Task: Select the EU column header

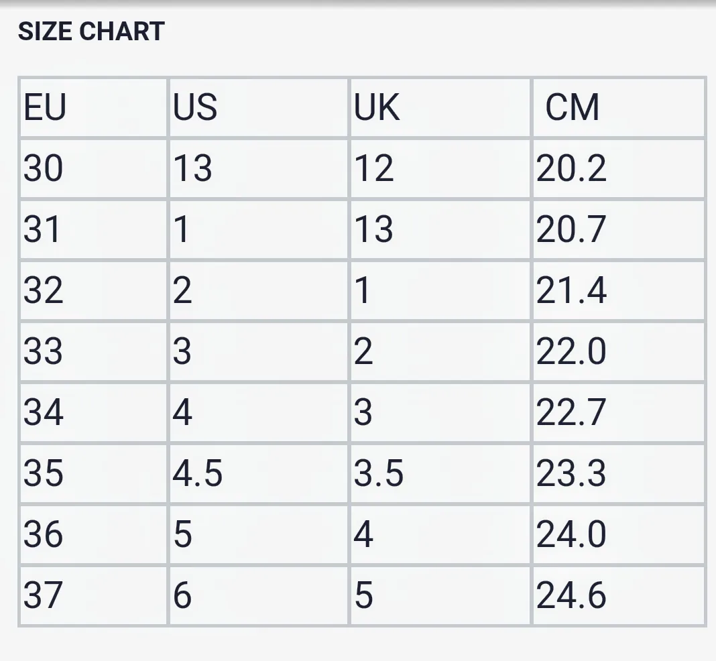Action: (x=93, y=107)
